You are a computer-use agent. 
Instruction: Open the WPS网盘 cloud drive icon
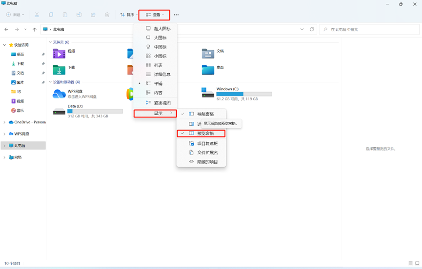tap(59, 93)
